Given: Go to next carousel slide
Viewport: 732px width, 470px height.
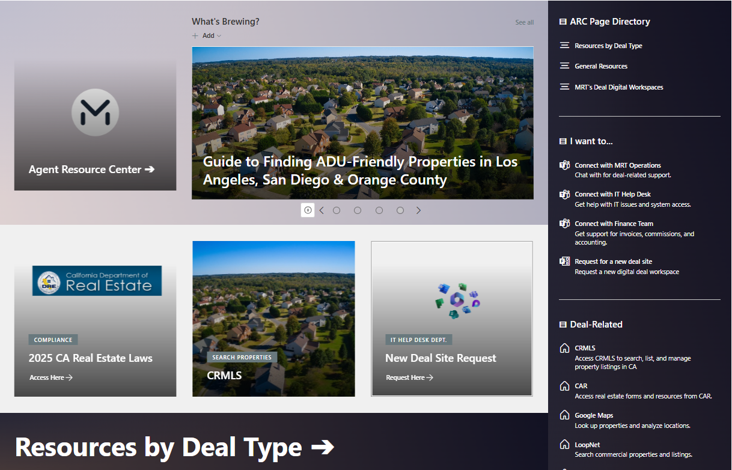Looking at the screenshot, I should coord(419,210).
